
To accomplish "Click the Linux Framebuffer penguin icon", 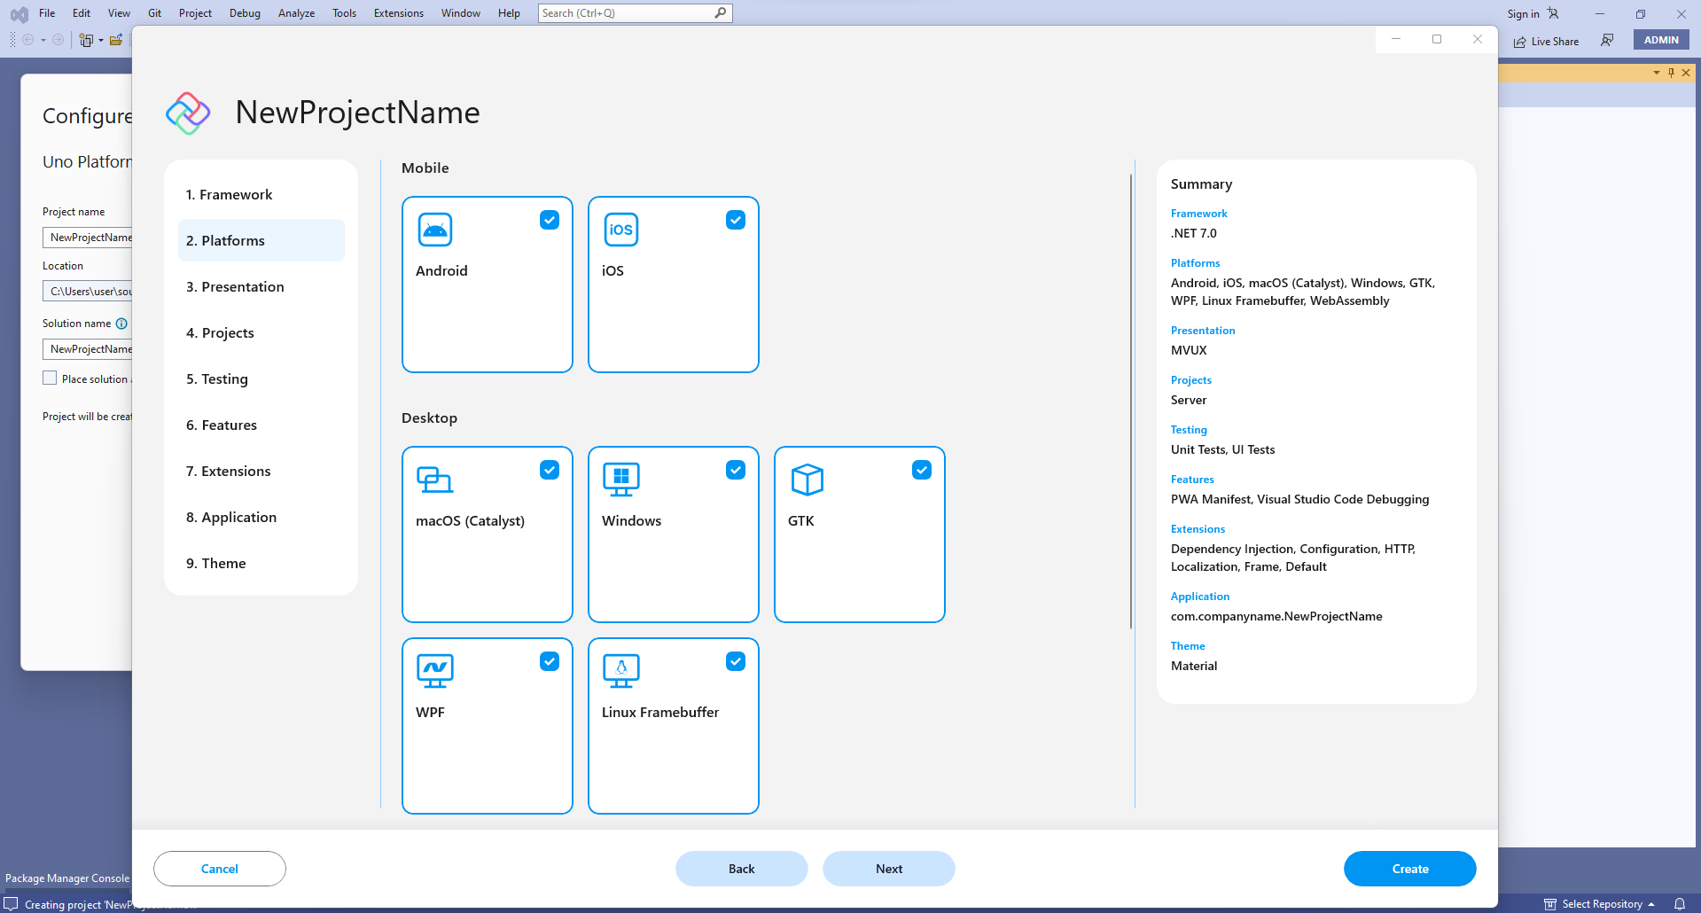I will (620, 671).
